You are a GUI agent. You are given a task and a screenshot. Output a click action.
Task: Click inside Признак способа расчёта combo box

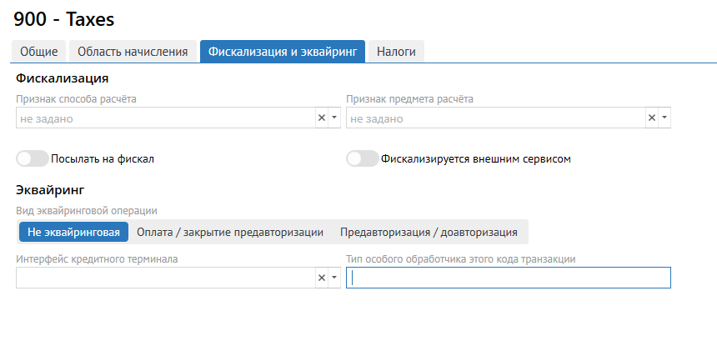pos(163,118)
